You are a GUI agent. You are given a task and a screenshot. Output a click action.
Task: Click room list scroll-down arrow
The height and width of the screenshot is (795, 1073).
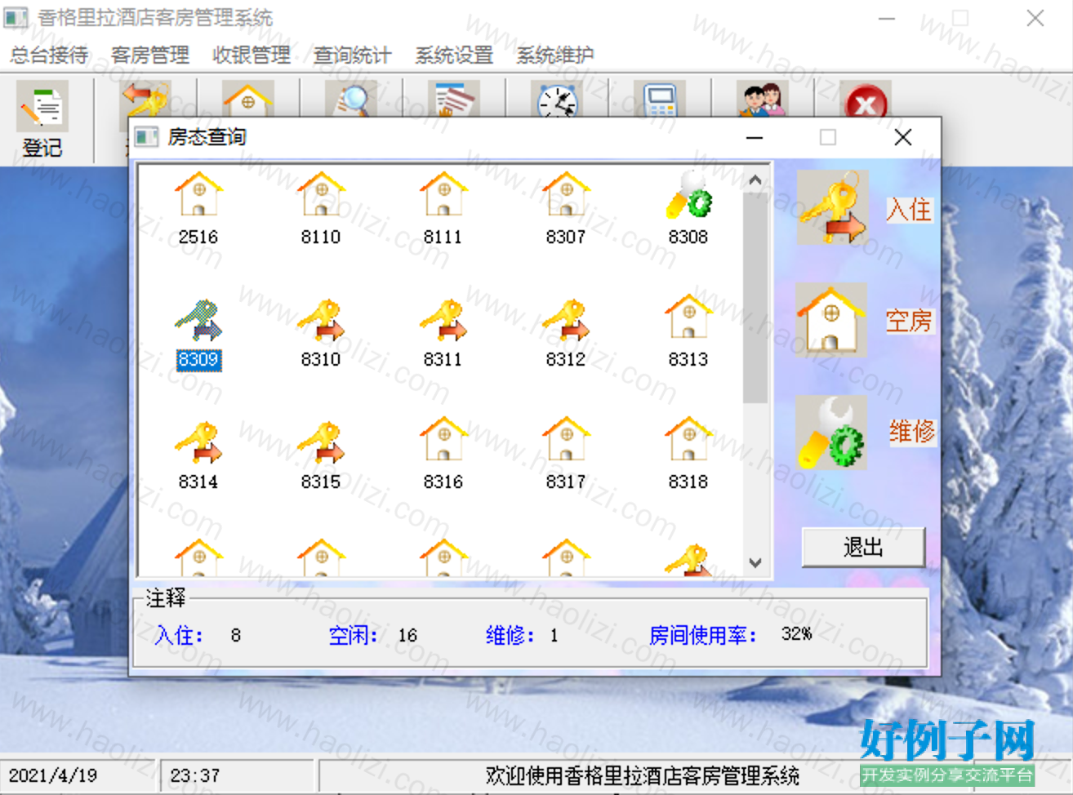[755, 562]
